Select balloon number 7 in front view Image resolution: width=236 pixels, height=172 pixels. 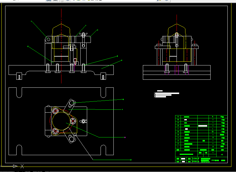[31, 21]
